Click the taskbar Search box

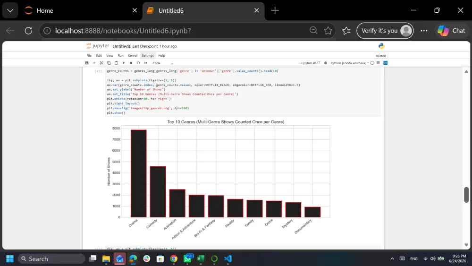point(51,259)
